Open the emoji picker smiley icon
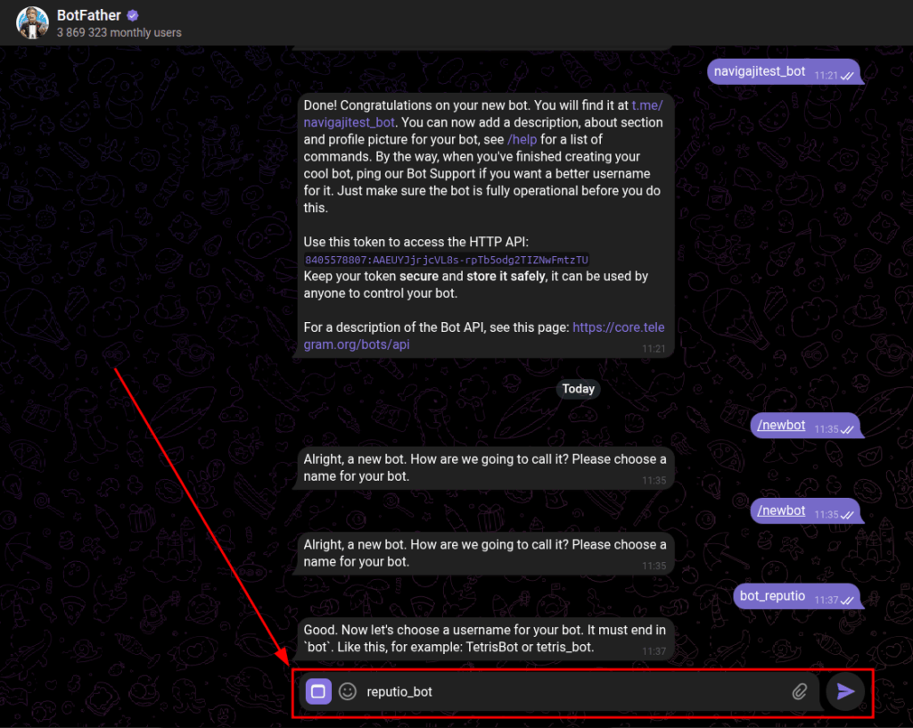 348,691
